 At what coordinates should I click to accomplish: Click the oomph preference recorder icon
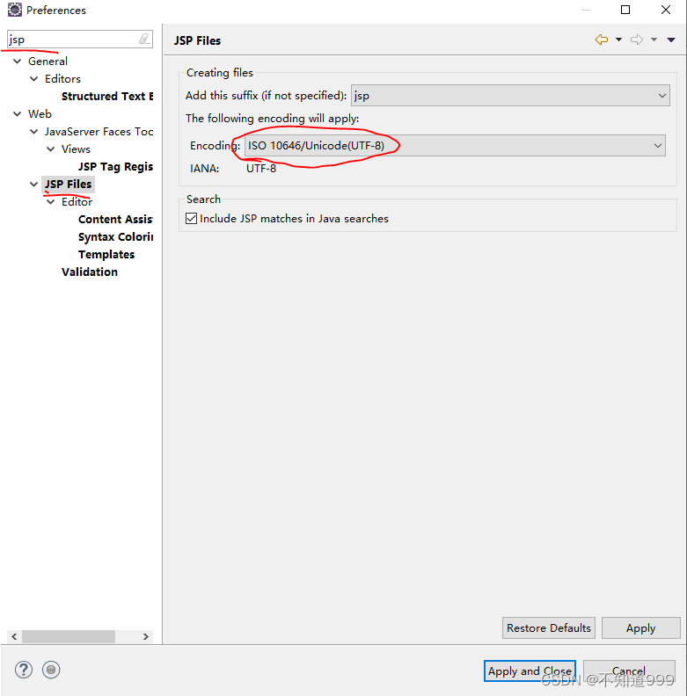coord(51,670)
